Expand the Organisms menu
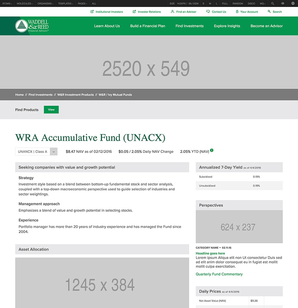 (45, 4)
